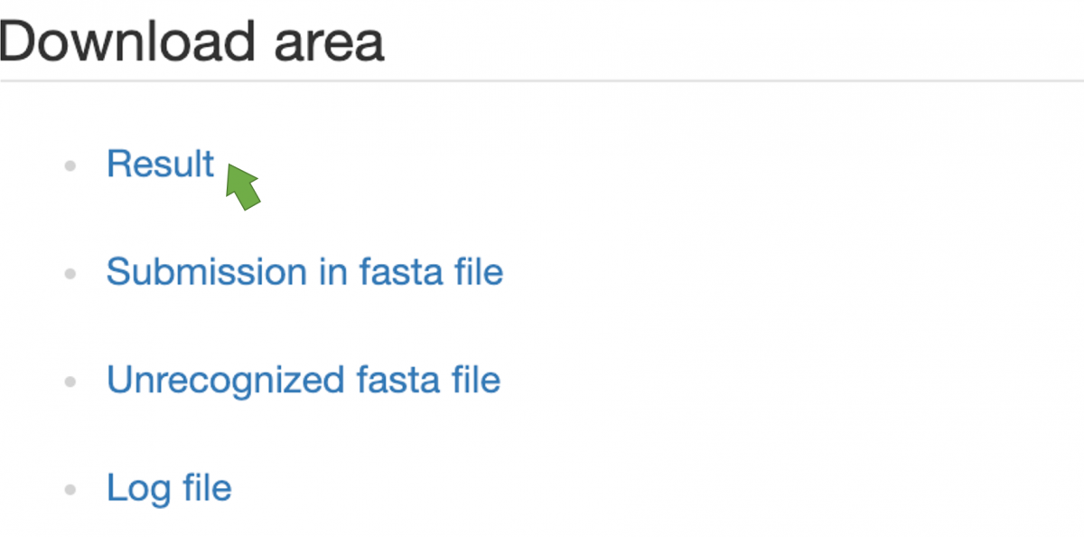Click the tip of the green arrow
This screenshot has height=537, width=1084.
pyautogui.click(x=229, y=165)
